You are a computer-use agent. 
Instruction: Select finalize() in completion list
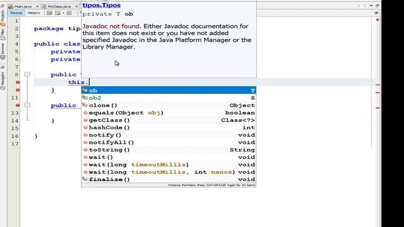tap(169, 179)
